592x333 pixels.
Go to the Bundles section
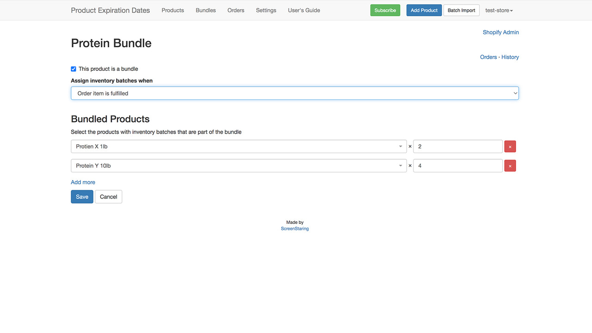click(205, 10)
